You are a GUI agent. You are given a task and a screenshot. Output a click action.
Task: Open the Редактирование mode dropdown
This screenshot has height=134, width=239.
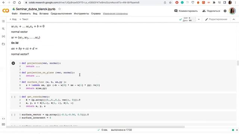[216, 19]
